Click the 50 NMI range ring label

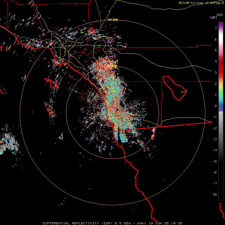[112, 66]
